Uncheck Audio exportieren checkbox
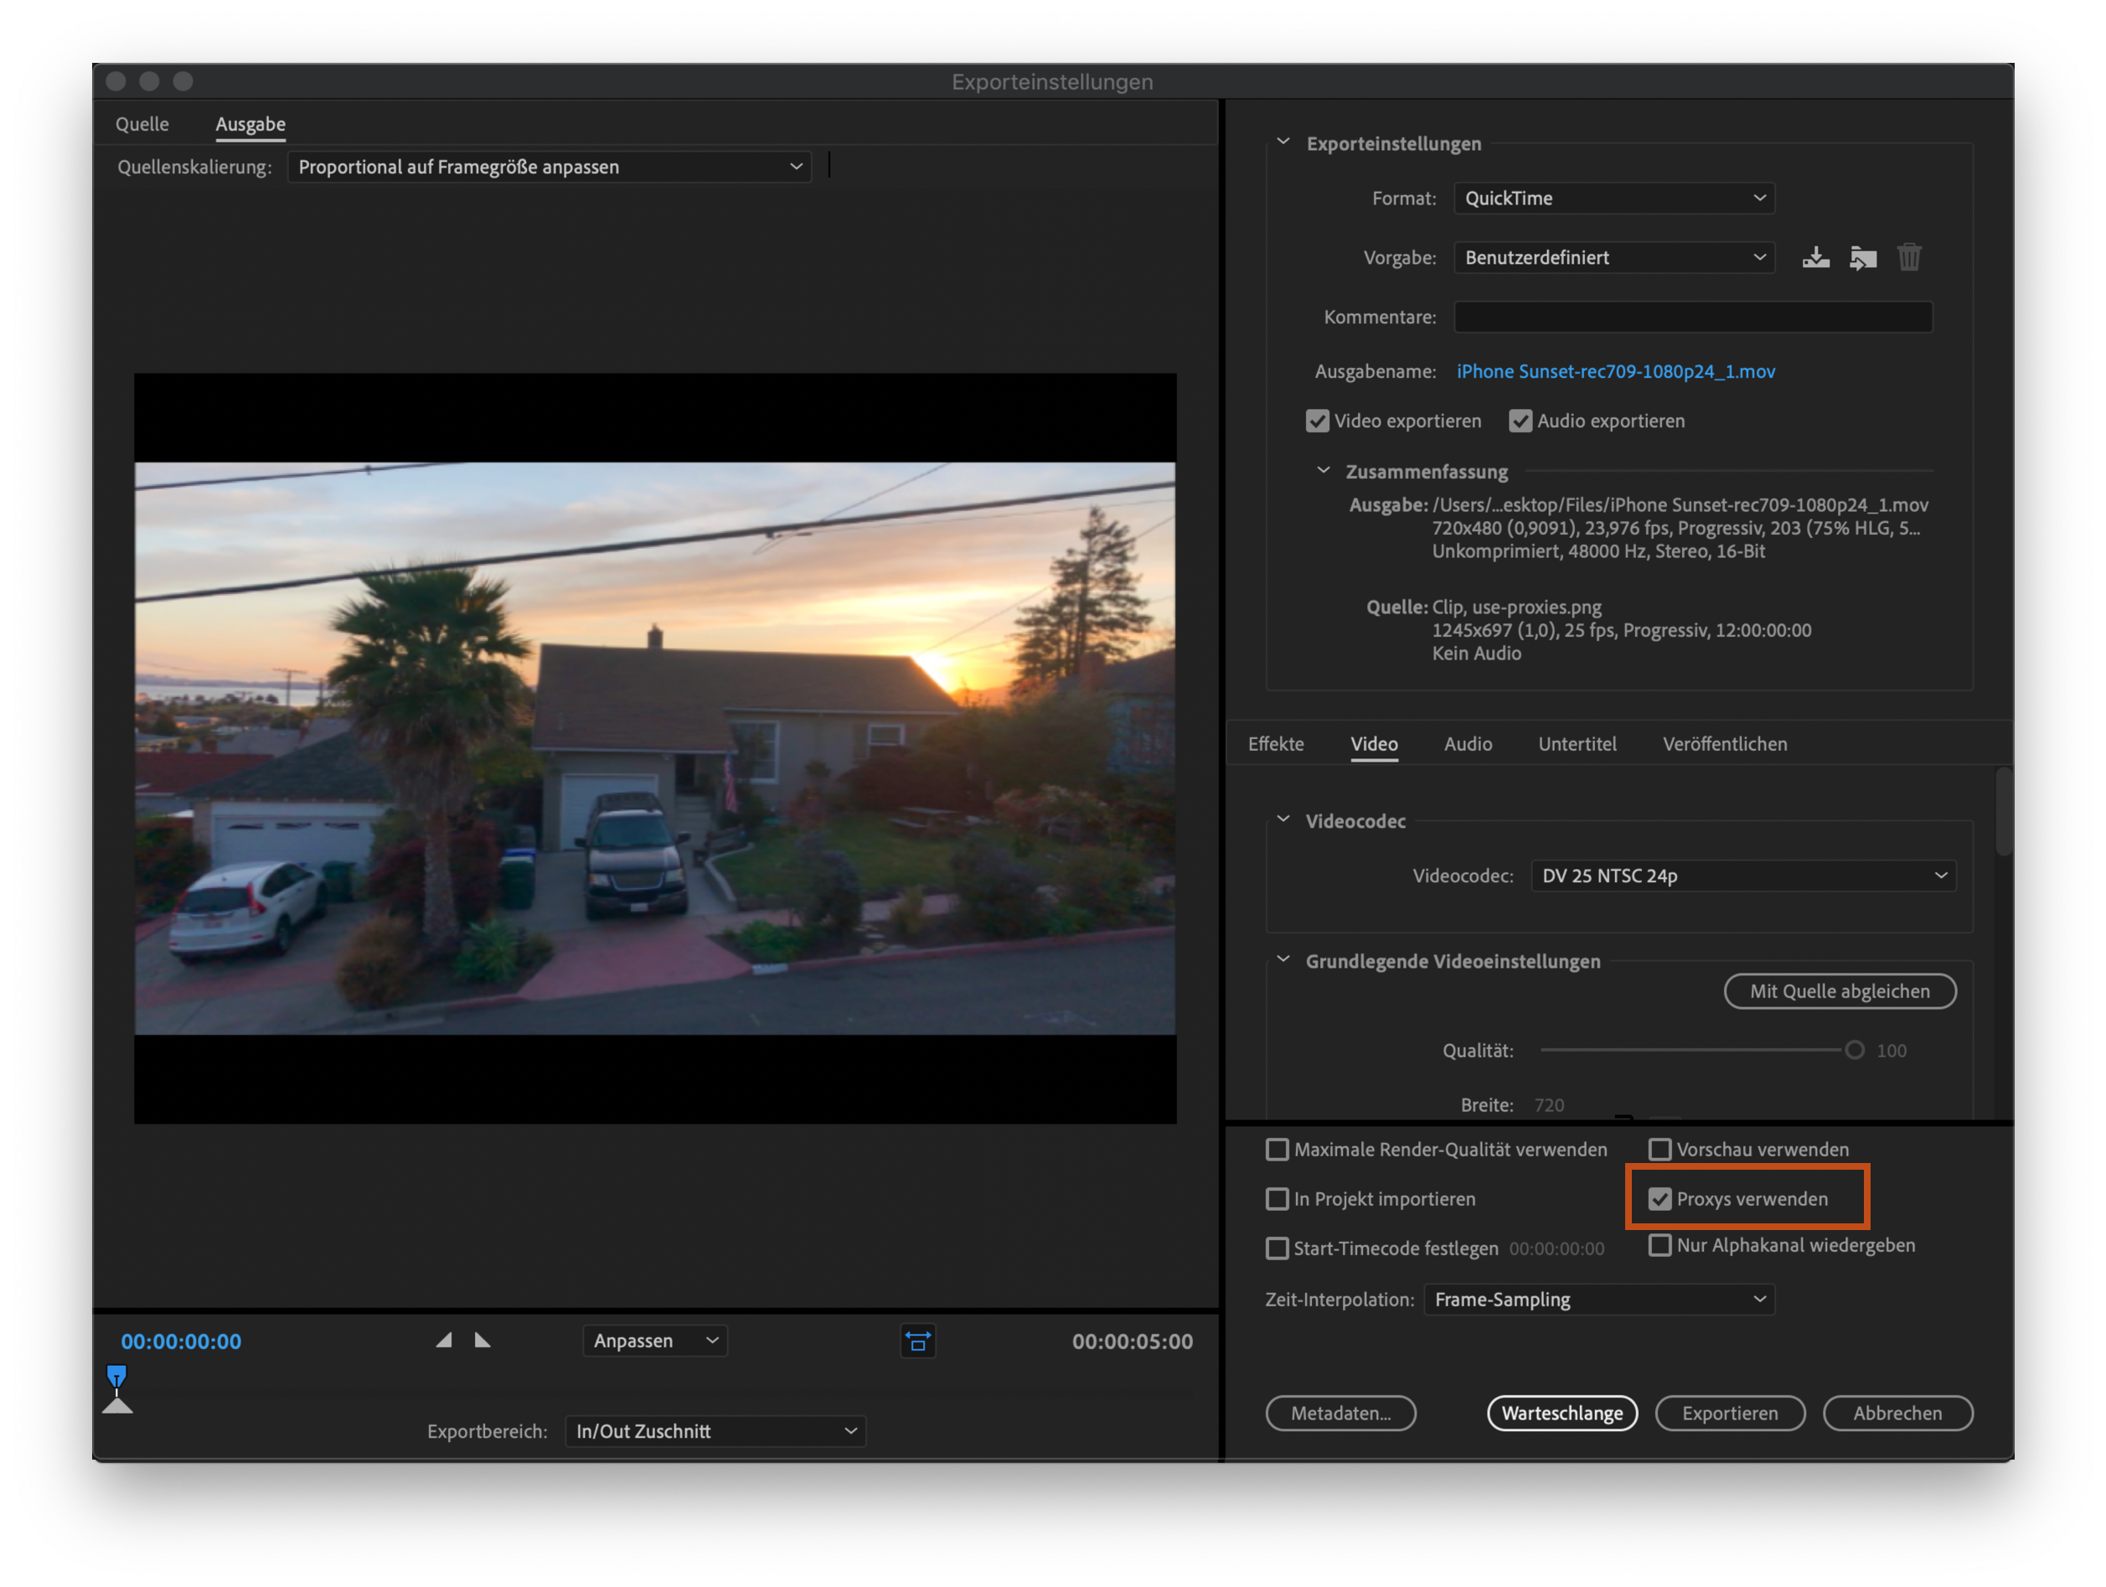 [1520, 421]
